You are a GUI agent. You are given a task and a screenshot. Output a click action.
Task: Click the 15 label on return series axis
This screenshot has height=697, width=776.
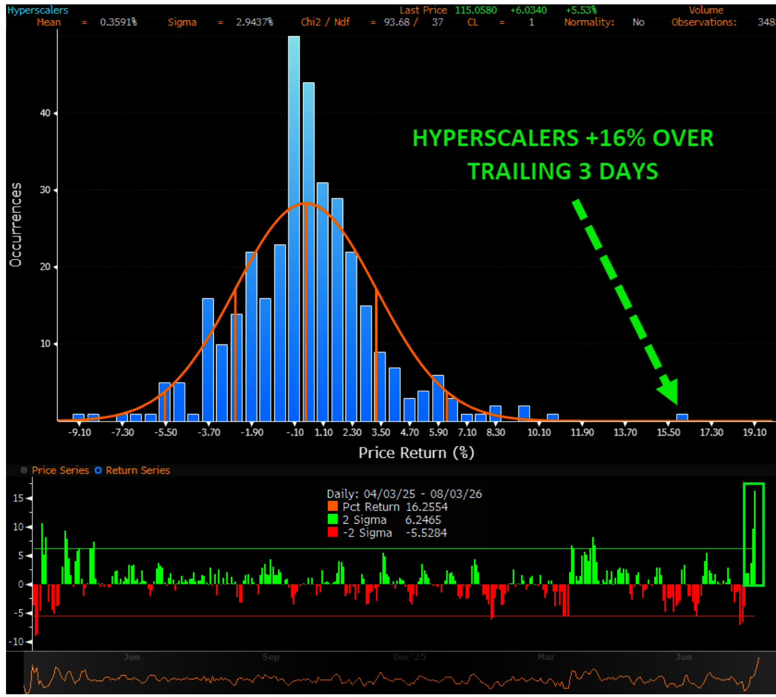[x=19, y=498]
